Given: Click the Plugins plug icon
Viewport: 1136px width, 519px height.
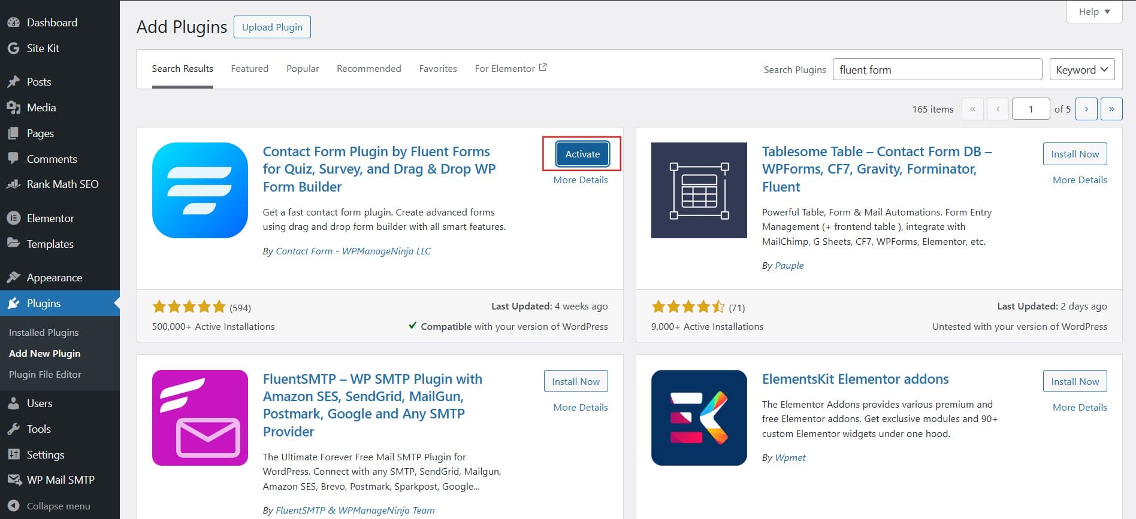Looking at the screenshot, I should pos(13,303).
